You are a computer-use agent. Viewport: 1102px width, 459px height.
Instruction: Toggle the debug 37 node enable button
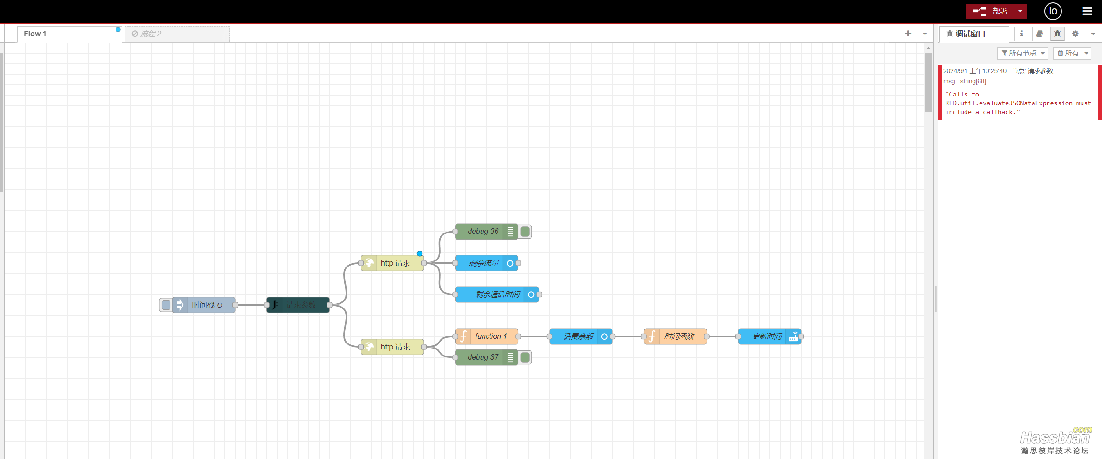[525, 357]
